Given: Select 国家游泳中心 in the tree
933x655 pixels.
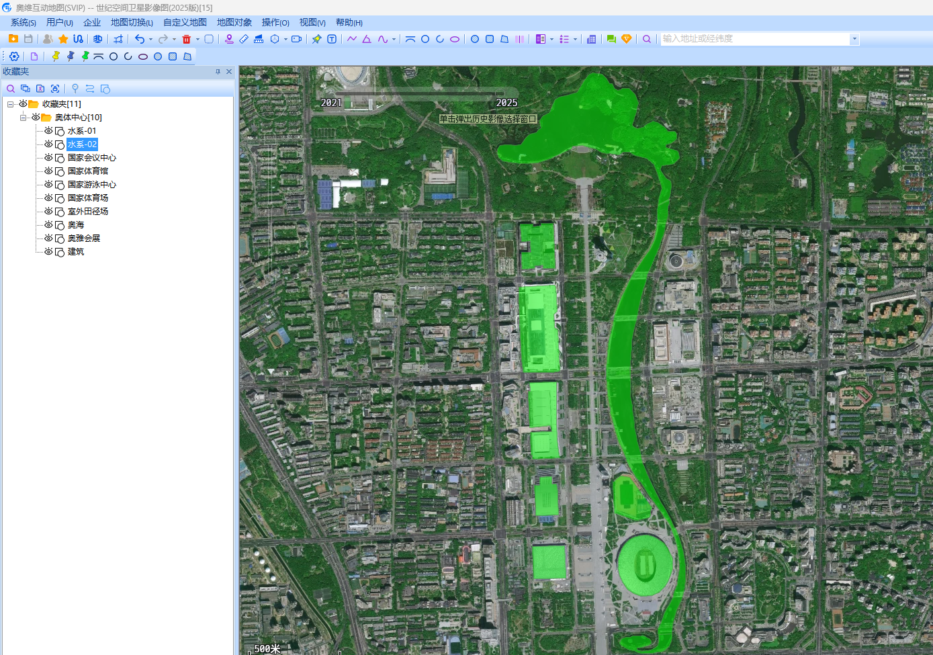Looking at the screenshot, I should pyautogui.click(x=92, y=185).
